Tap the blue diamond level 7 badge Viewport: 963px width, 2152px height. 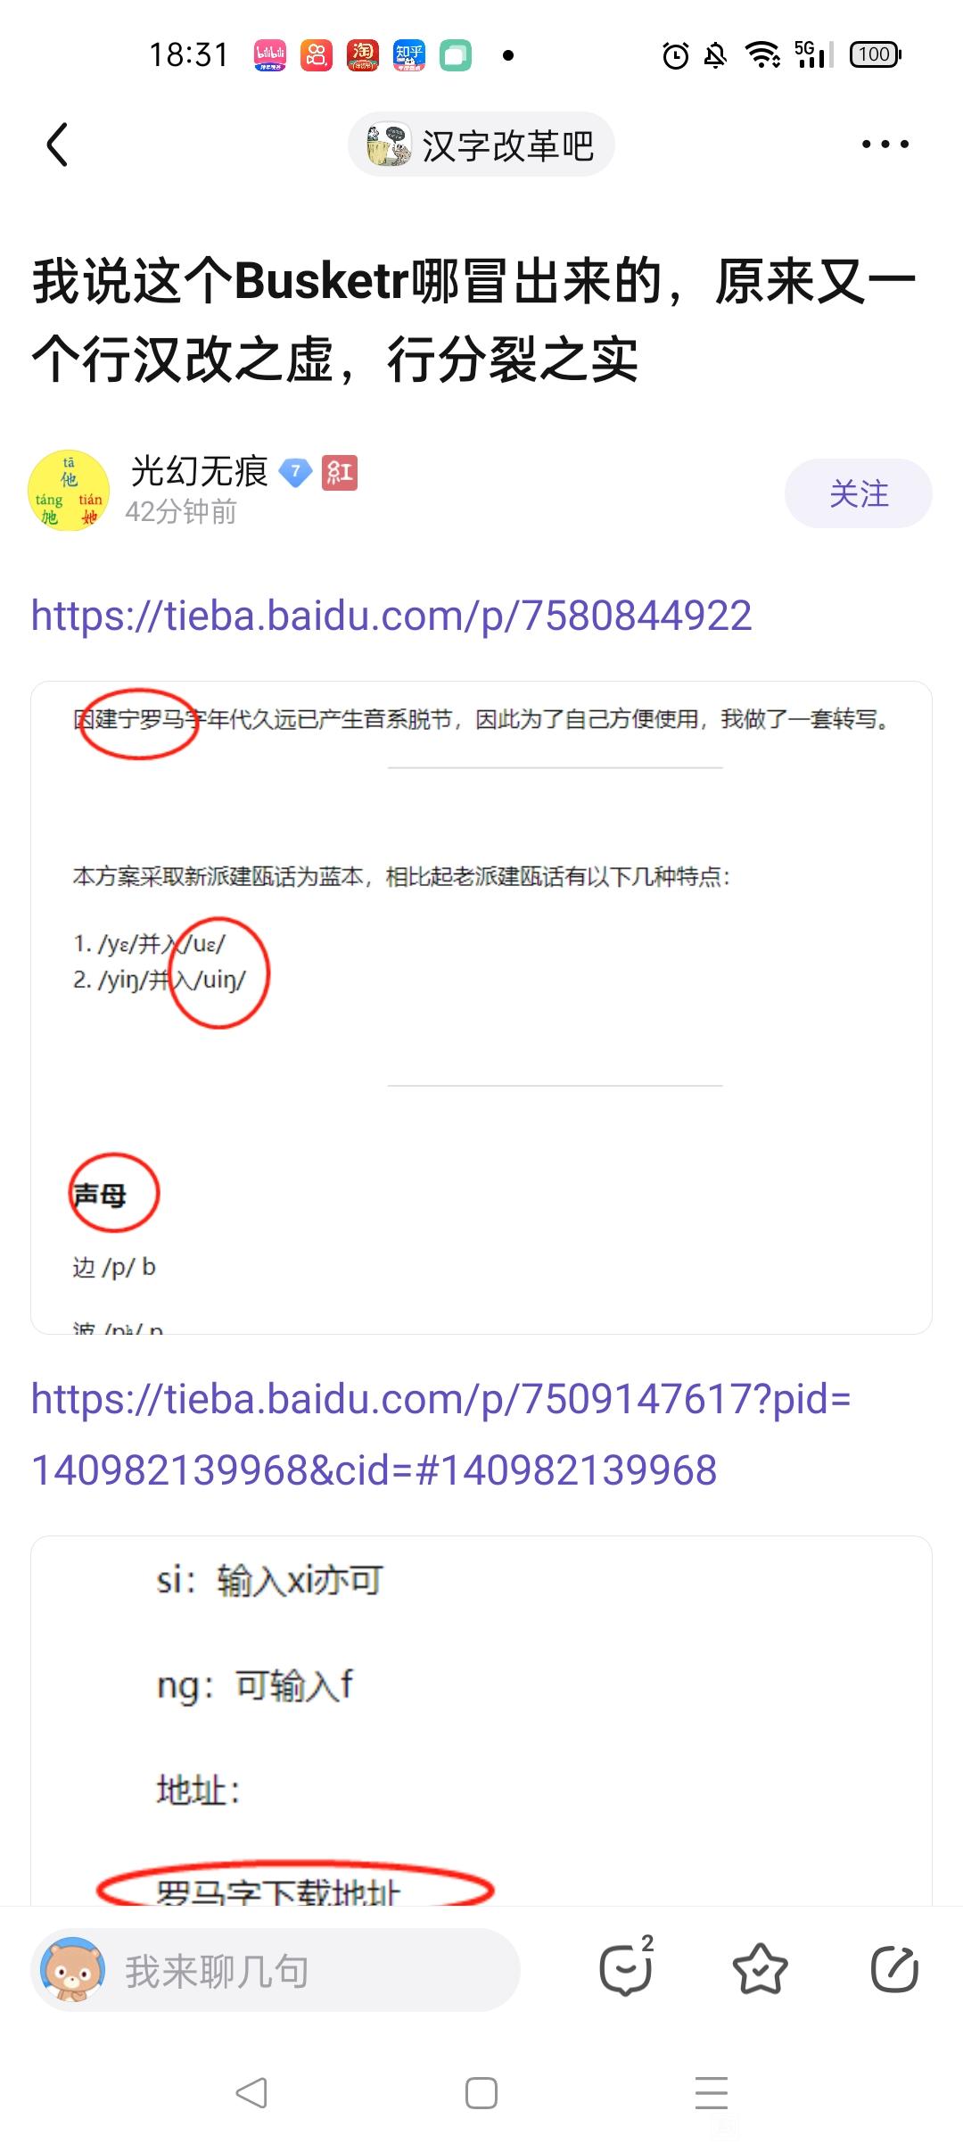click(x=296, y=473)
